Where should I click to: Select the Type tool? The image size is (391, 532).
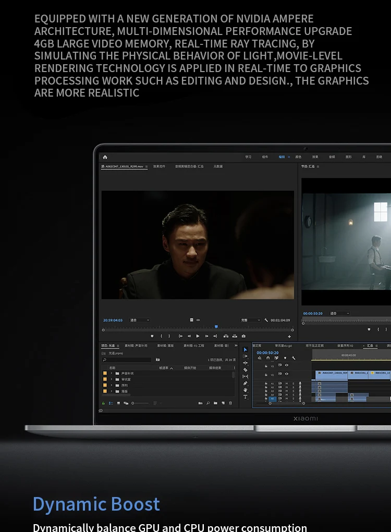tap(246, 397)
